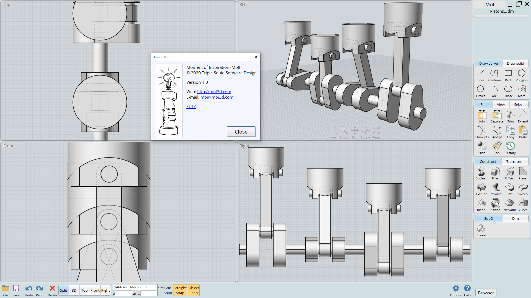Screen dimensions: 531x298
Task: Select the Freeform curve tool
Action: (x=494, y=75)
